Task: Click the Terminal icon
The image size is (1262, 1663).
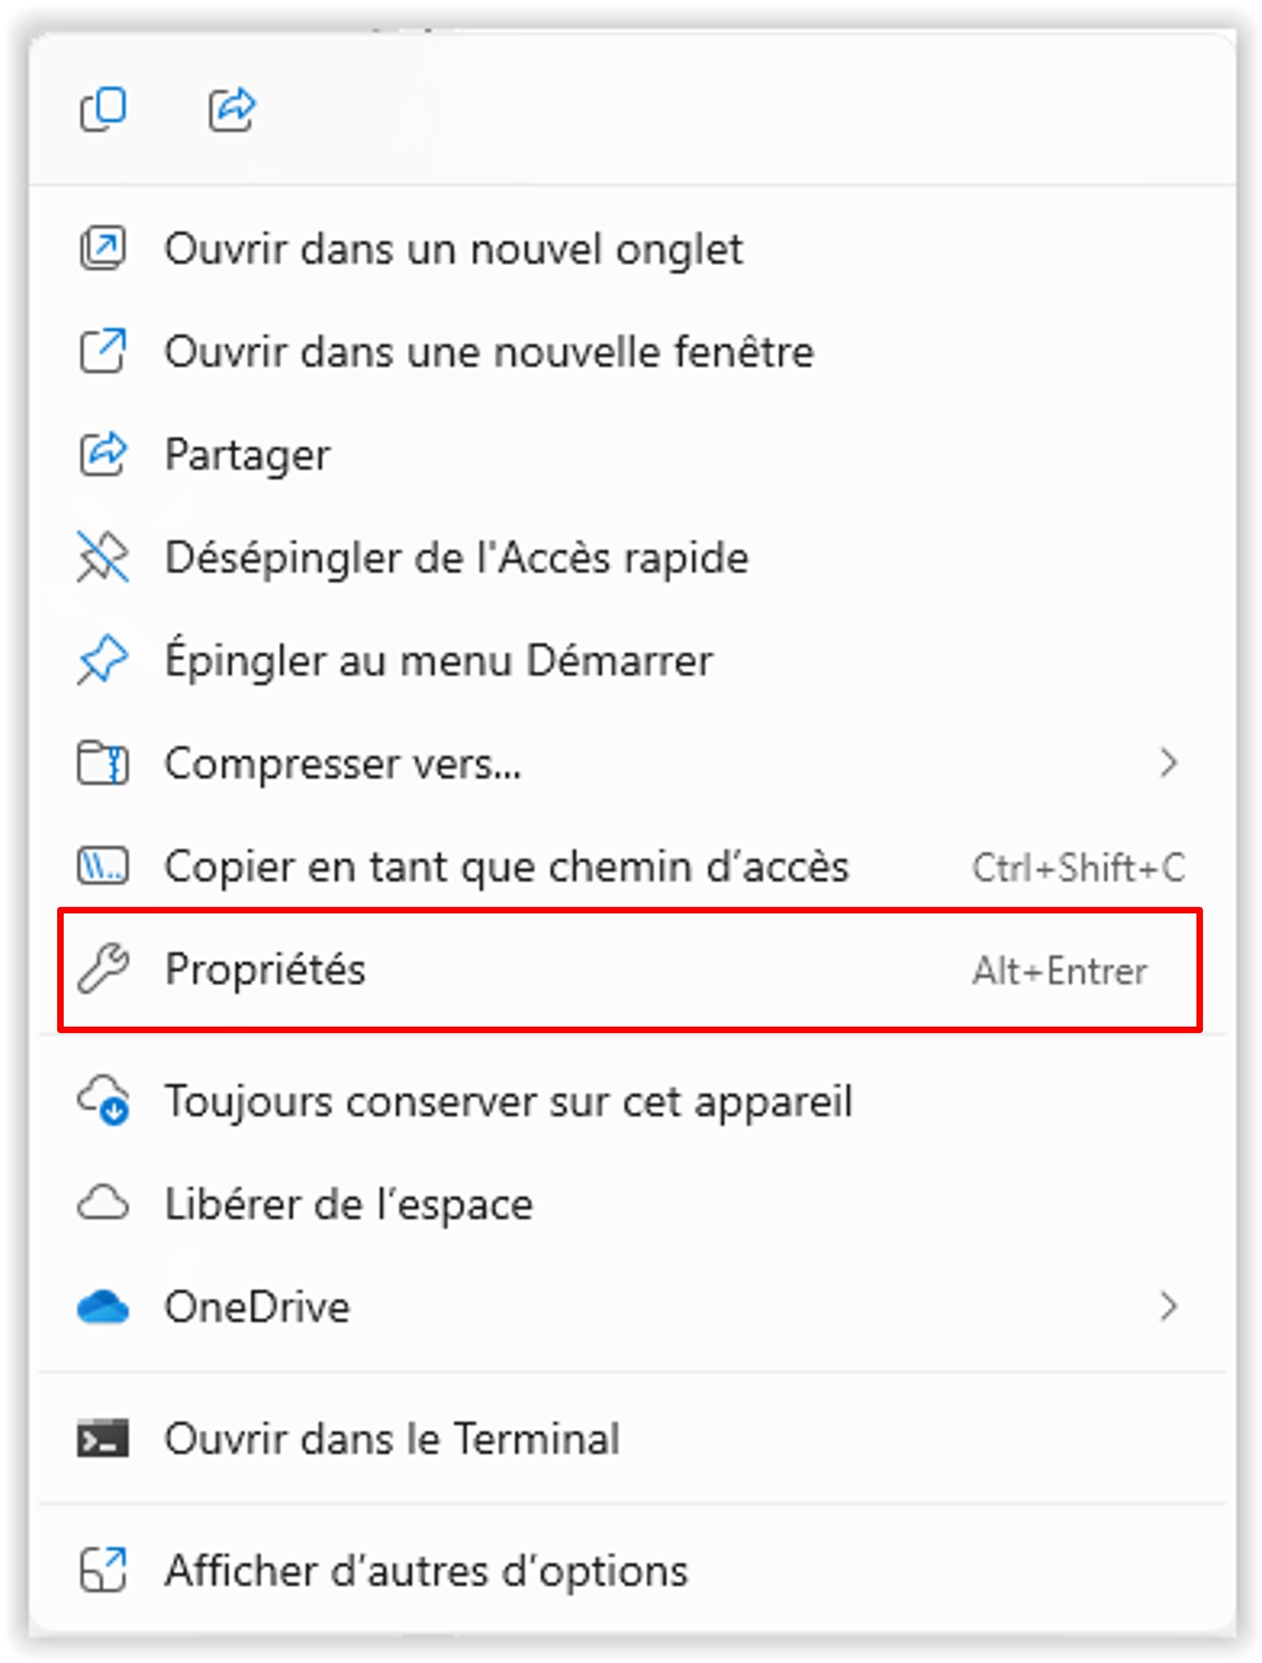Action: [103, 1438]
